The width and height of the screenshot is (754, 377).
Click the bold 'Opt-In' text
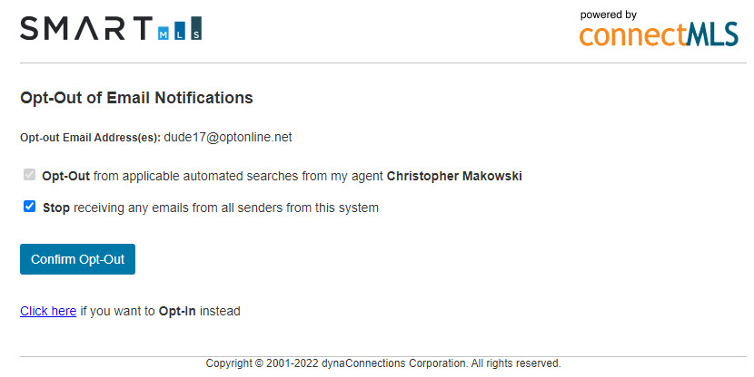click(177, 311)
